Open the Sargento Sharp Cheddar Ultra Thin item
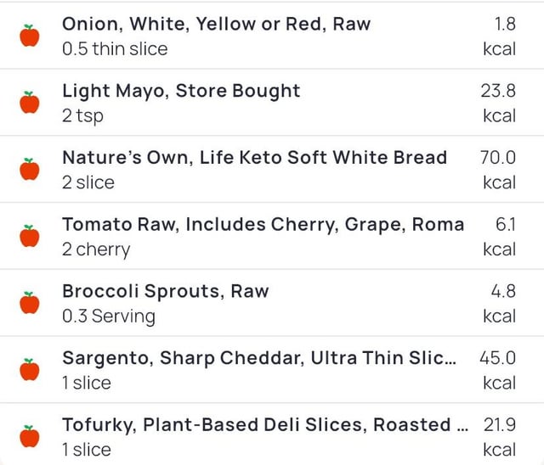 pos(258,358)
